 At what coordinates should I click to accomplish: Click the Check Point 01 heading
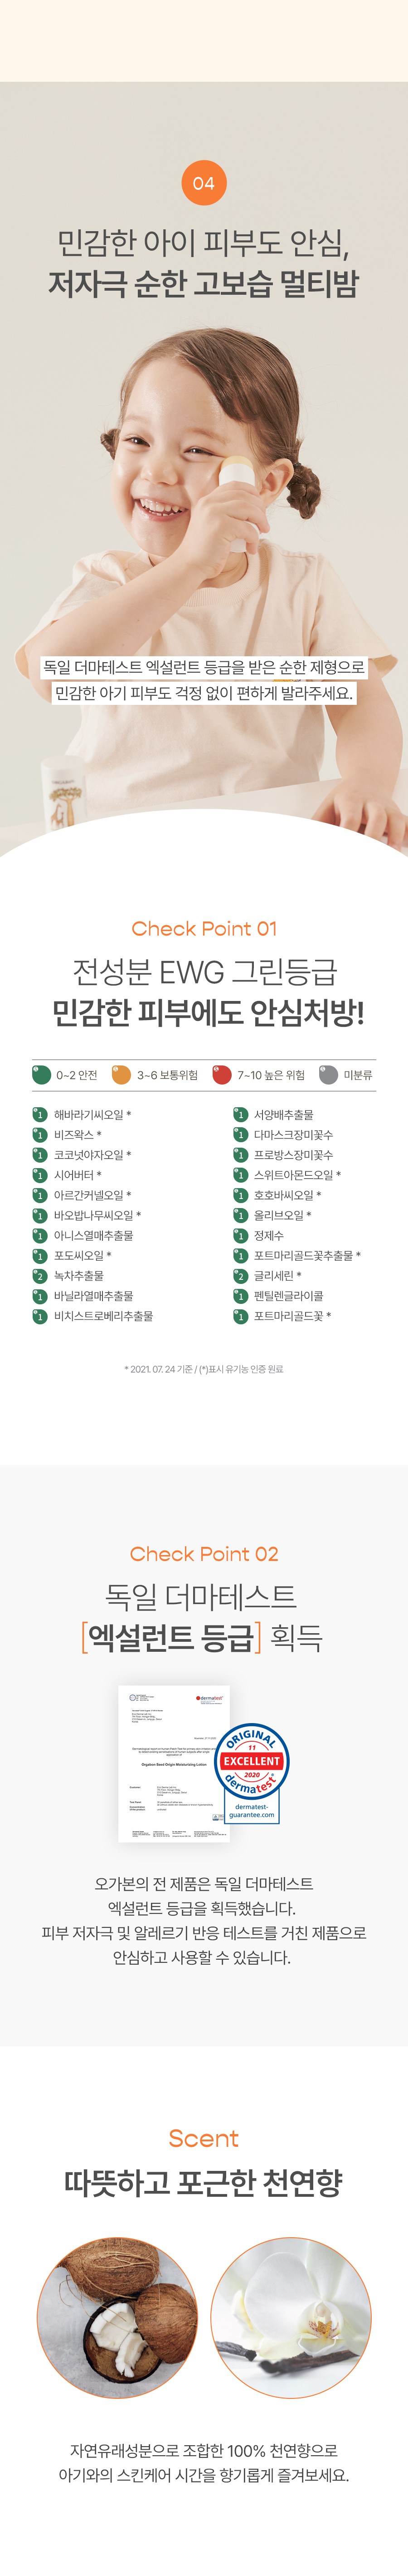(204, 929)
